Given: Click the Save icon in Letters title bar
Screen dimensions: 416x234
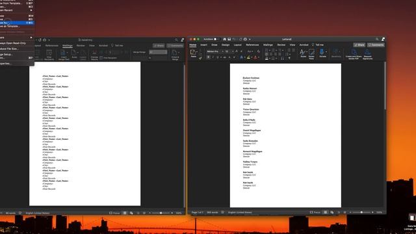Looking at the screenshot, I should pyautogui.click(x=229, y=39).
